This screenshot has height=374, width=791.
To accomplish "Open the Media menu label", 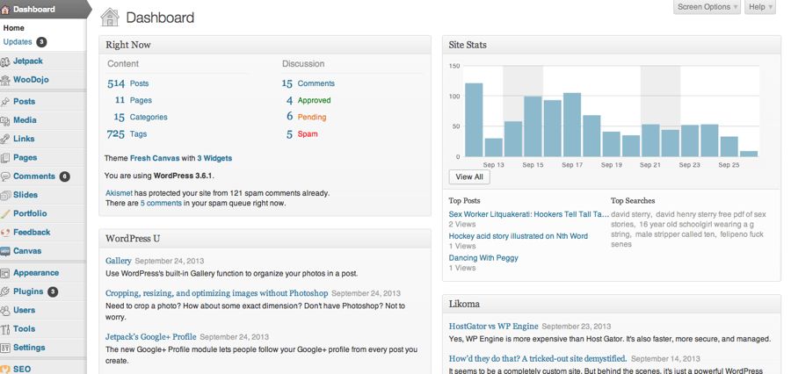I will [25, 120].
